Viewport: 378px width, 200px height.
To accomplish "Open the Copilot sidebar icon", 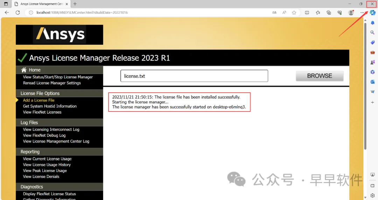I will tap(373, 13).
